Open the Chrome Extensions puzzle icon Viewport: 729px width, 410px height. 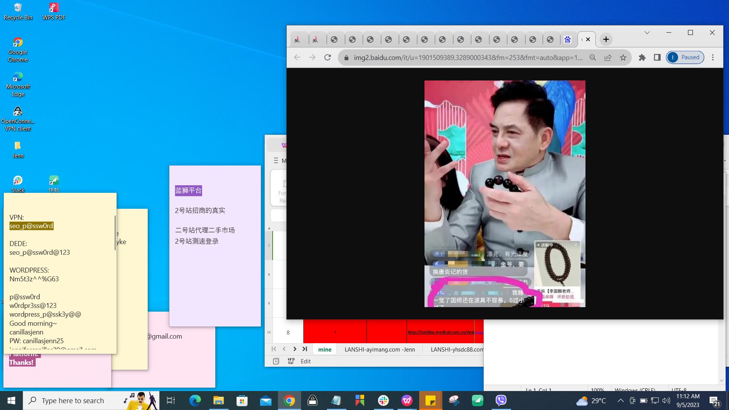(642, 57)
